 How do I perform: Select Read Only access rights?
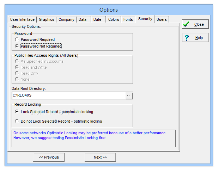26,73
